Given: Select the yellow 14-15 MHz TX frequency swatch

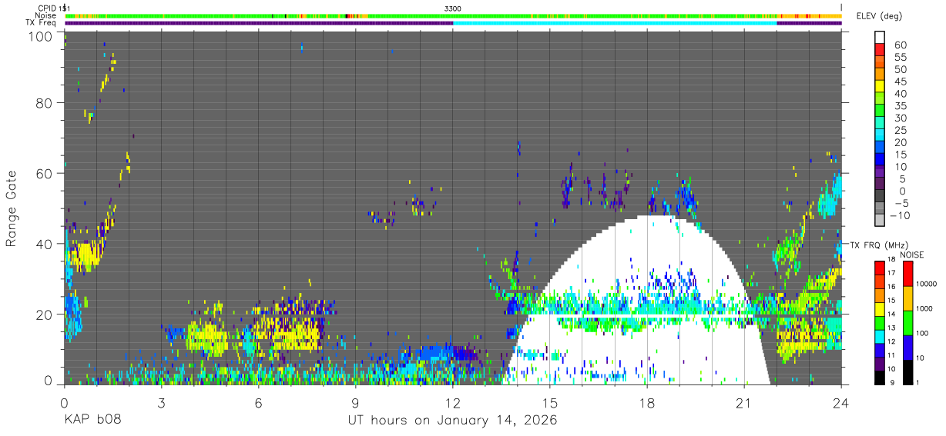Looking at the screenshot, I should pyautogui.click(x=878, y=308).
